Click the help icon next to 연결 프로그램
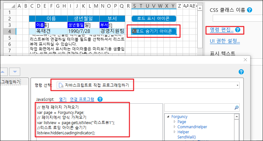The height and width of the screenshot is (141, 263). (101, 100)
